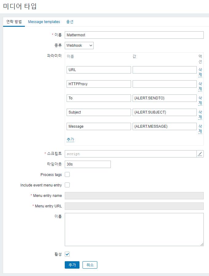209x276 pixels.
Task: Remove the HTTPProxy parameter via 삭제
Action: coord(200,86)
